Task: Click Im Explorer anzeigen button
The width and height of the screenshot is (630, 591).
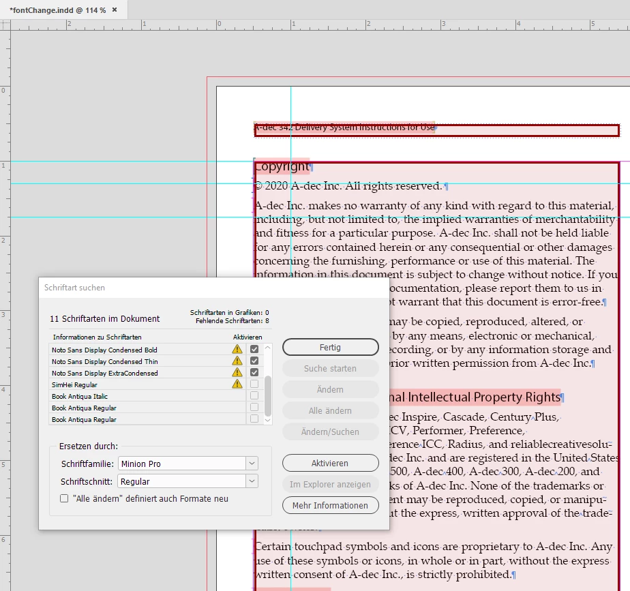Action: [x=330, y=484]
